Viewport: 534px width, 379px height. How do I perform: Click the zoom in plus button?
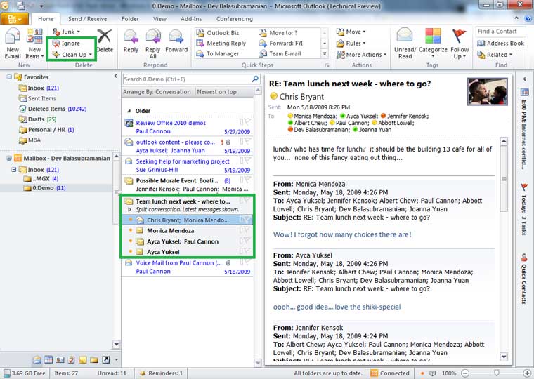[527, 373]
